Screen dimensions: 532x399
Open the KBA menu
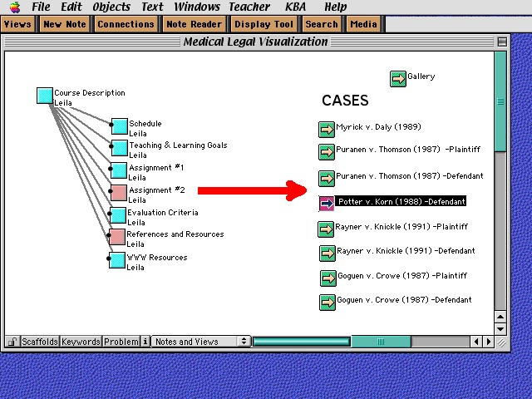296,7
